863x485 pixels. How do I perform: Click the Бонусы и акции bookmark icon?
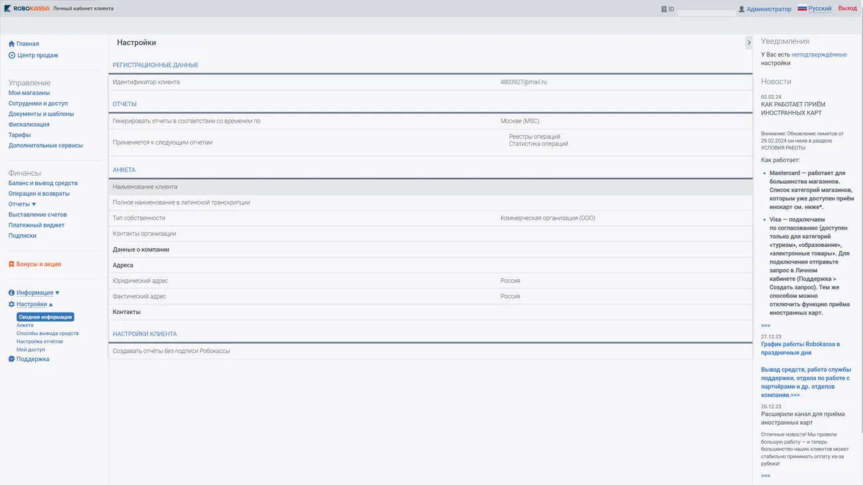click(x=11, y=264)
